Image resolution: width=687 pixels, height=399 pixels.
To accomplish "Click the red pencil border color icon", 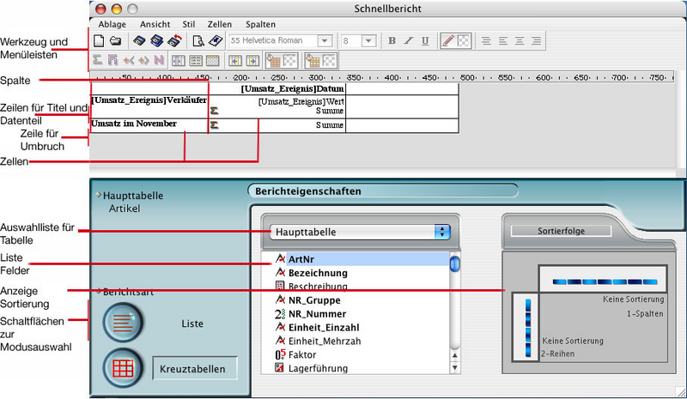I will [448, 41].
